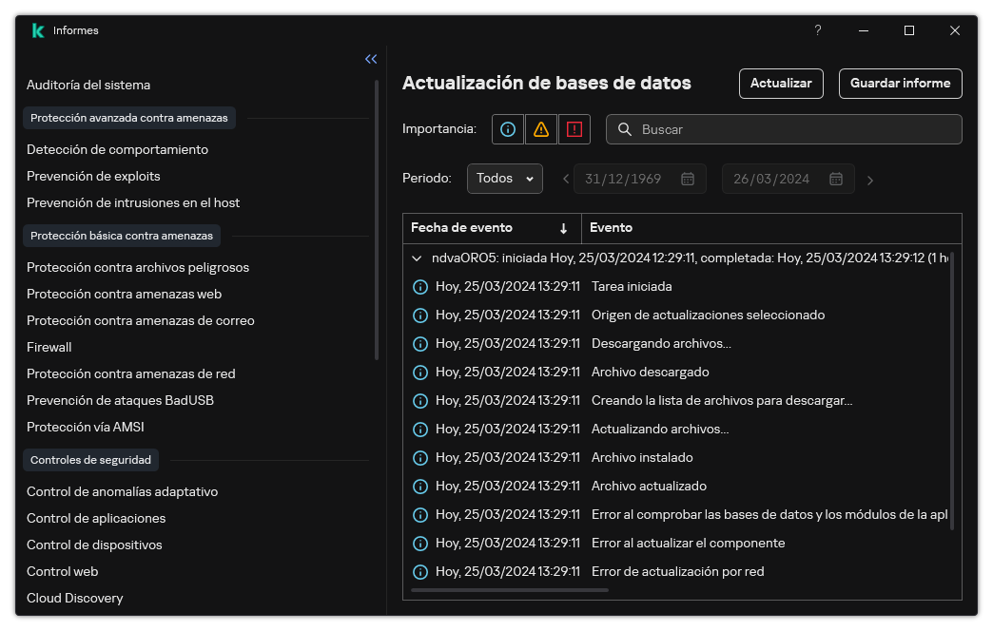Click the Actualizar button

(x=780, y=84)
